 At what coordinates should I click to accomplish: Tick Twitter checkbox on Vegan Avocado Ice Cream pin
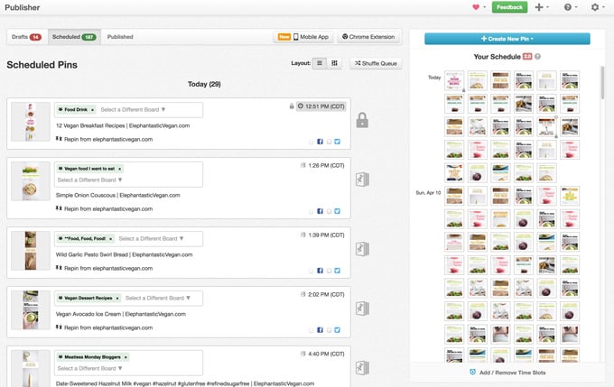(x=329, y=330)
